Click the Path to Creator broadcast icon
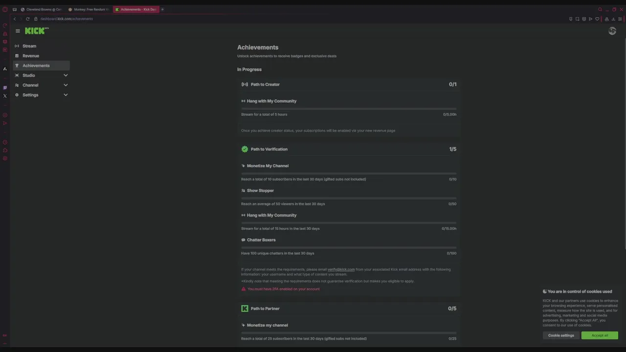 (x=245, y=85)
